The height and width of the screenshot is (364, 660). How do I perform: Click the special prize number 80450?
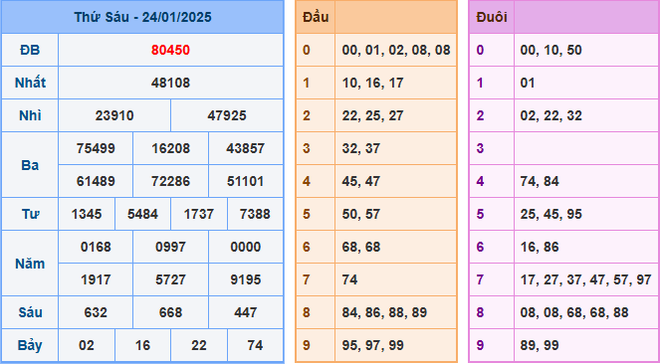point(170,50)
